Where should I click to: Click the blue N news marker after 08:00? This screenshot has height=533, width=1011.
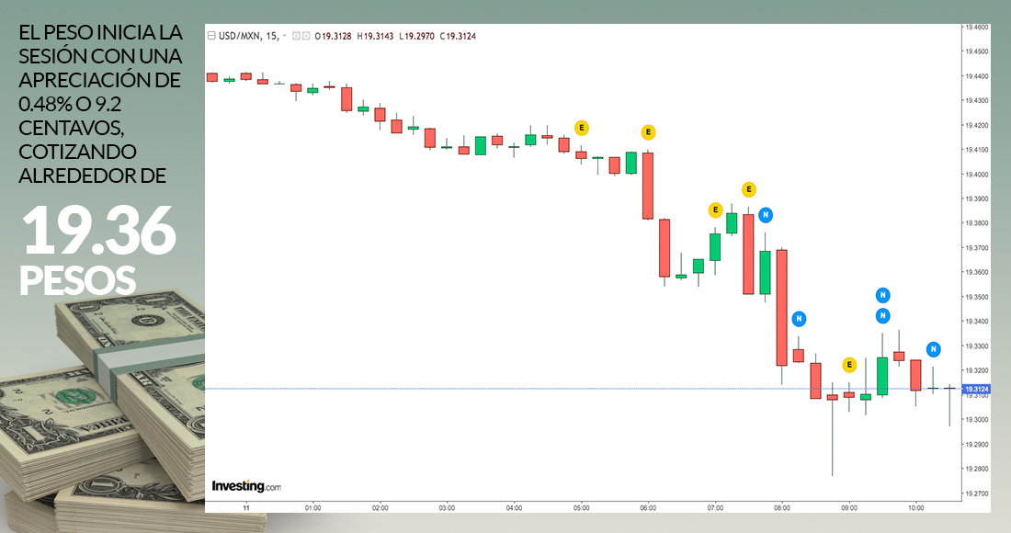click(x=799, y=319)
